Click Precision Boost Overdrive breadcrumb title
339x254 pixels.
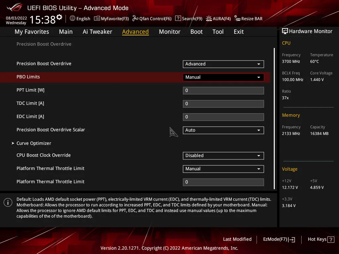44,44
